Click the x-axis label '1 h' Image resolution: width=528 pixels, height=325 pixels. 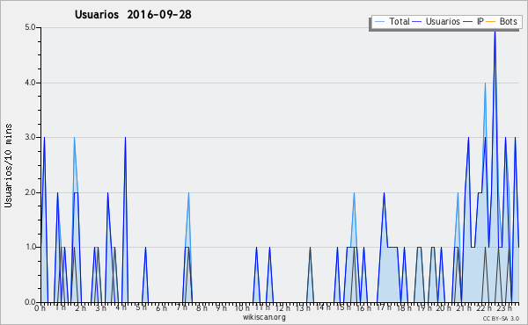(60, 307)
